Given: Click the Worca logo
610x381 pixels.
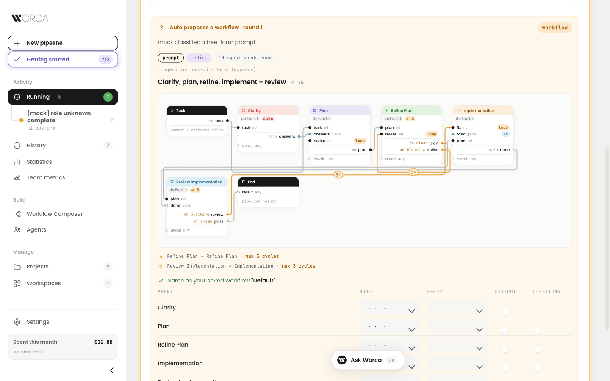Looking at the screenshot, I should 30,18.
